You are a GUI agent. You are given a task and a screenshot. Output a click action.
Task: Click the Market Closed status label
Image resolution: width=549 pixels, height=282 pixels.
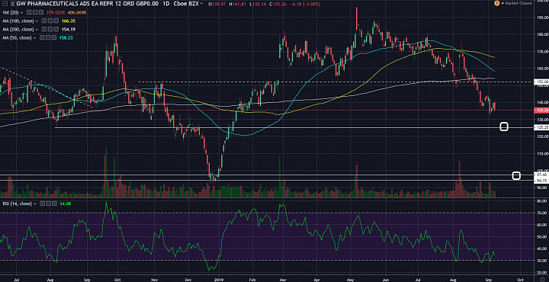click(518, 3)
